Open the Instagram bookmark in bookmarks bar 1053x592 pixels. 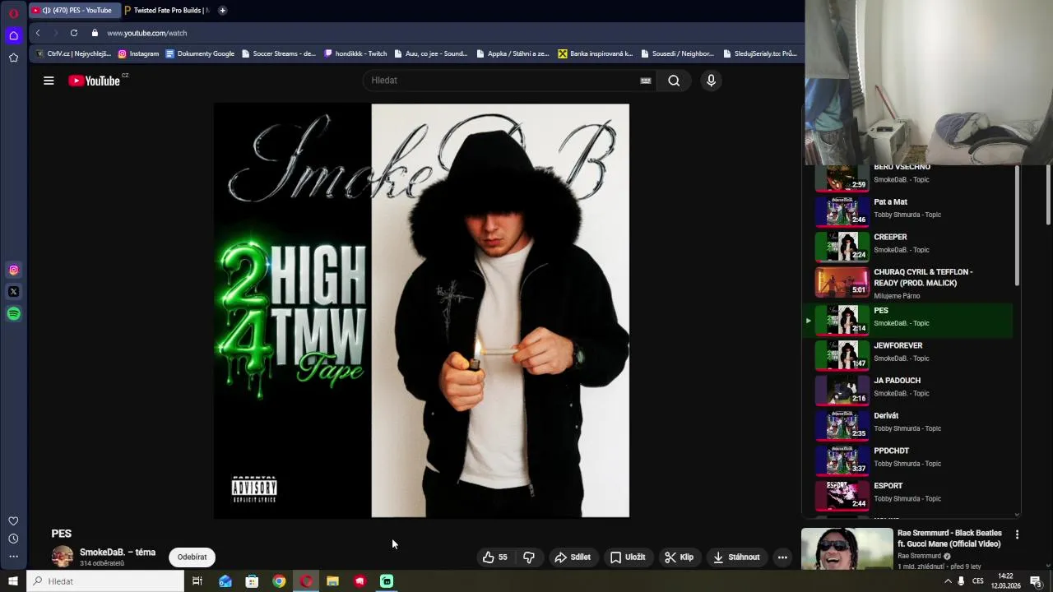tap(138, 53)
